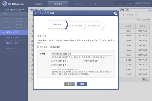152x101 pixels.
Task: Click the 로그아웃 link
Action: tap(146, 3)
